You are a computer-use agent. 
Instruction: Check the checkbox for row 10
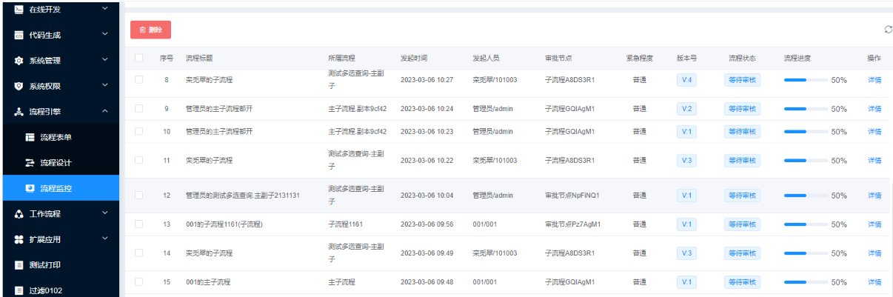(x=138, y=131)
